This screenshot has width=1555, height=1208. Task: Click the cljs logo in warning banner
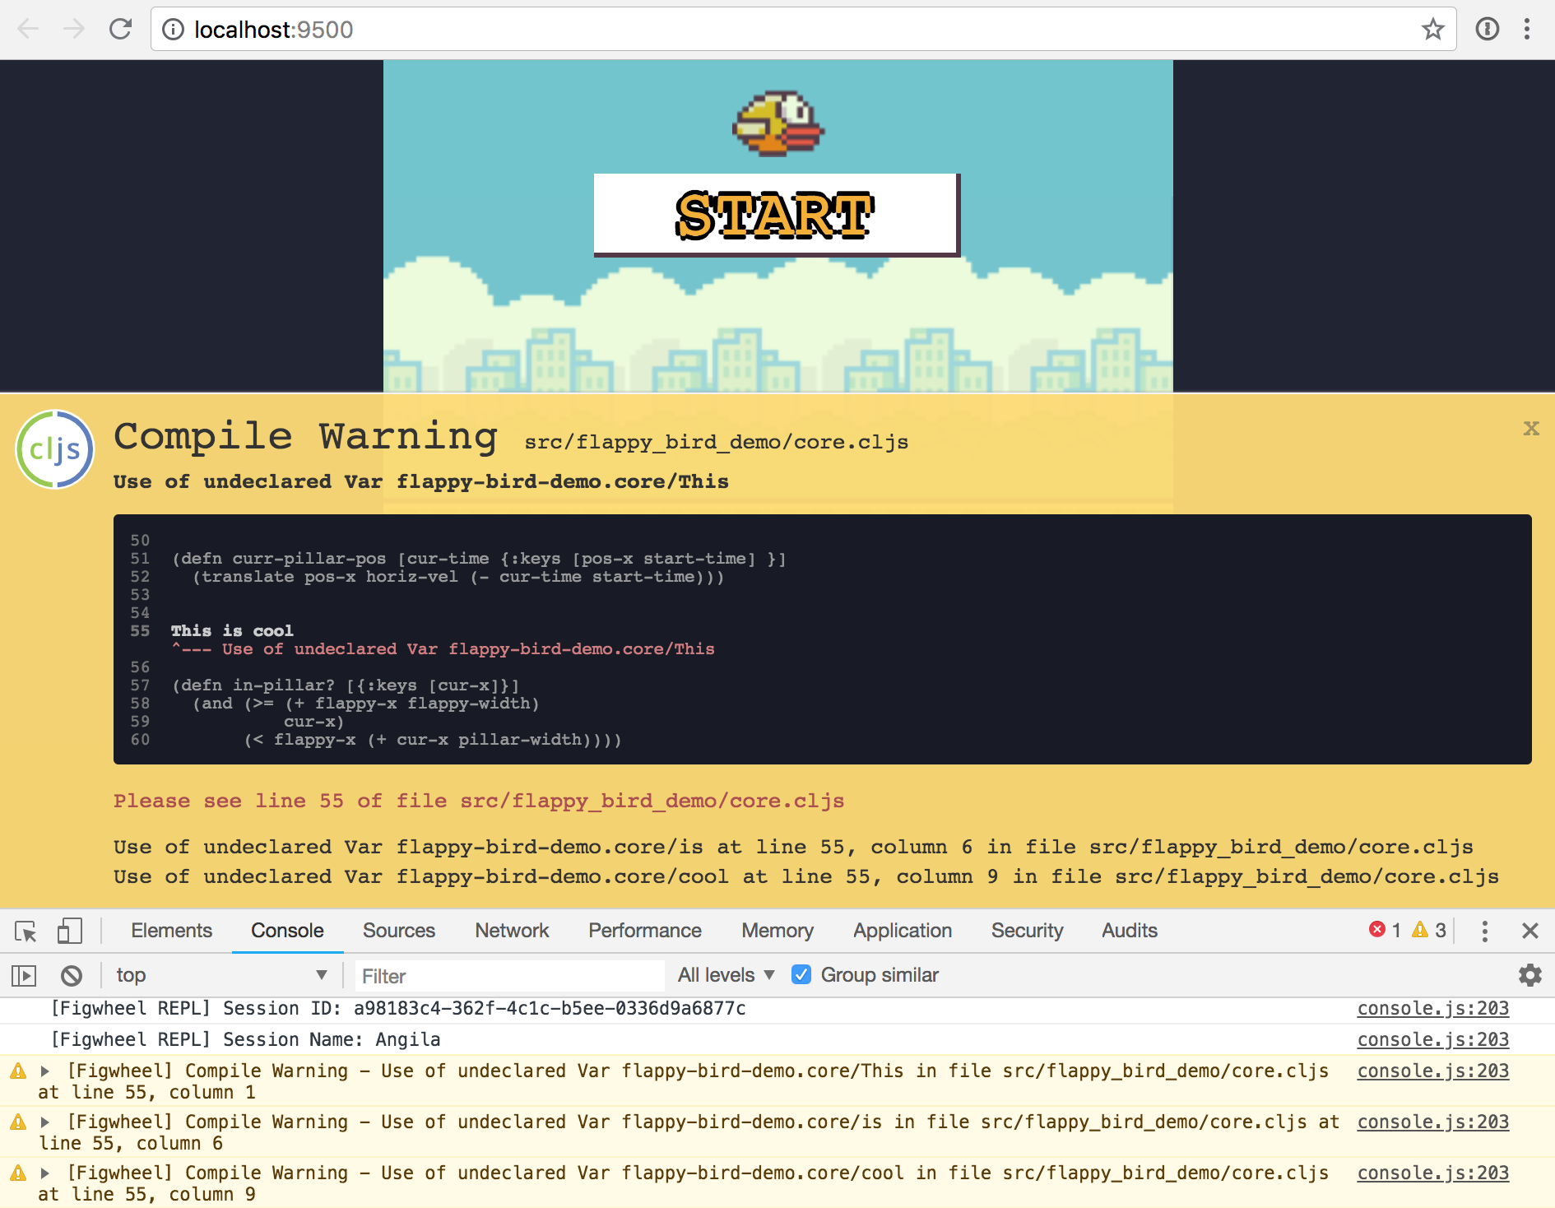55,449
